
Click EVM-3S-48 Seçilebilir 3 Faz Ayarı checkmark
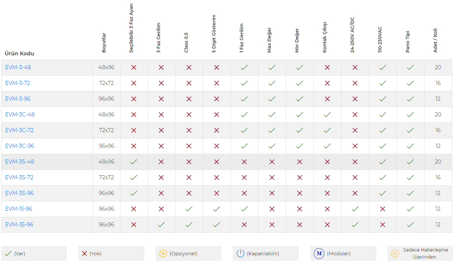pyautogui.click(x=134, y=162)
